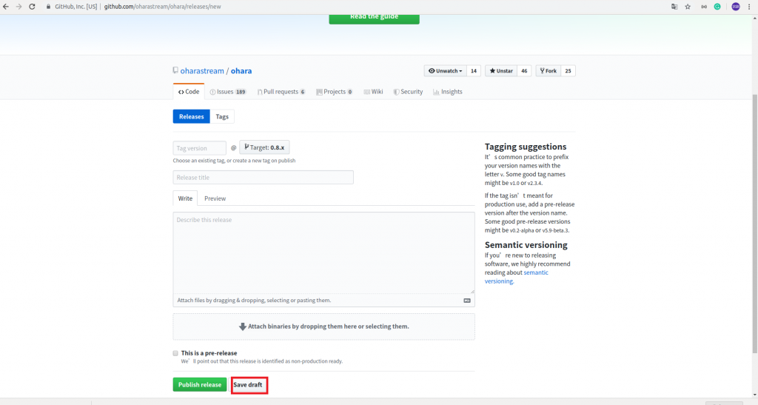The width and height of the screenshot is (758, 405).
Task: Click the Publish release button
Action: click(x=200, y=385)
